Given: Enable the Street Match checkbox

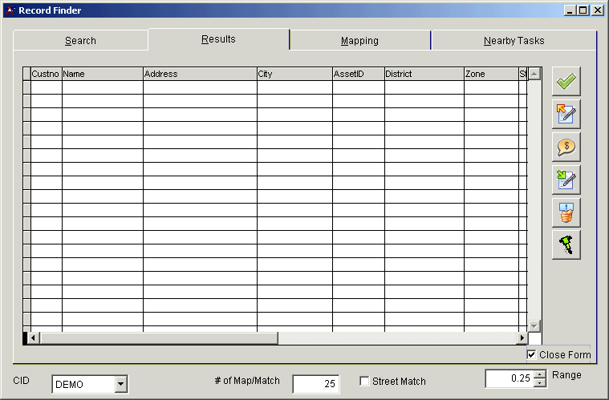Looking at the screenshot, I should pos(364,382).
